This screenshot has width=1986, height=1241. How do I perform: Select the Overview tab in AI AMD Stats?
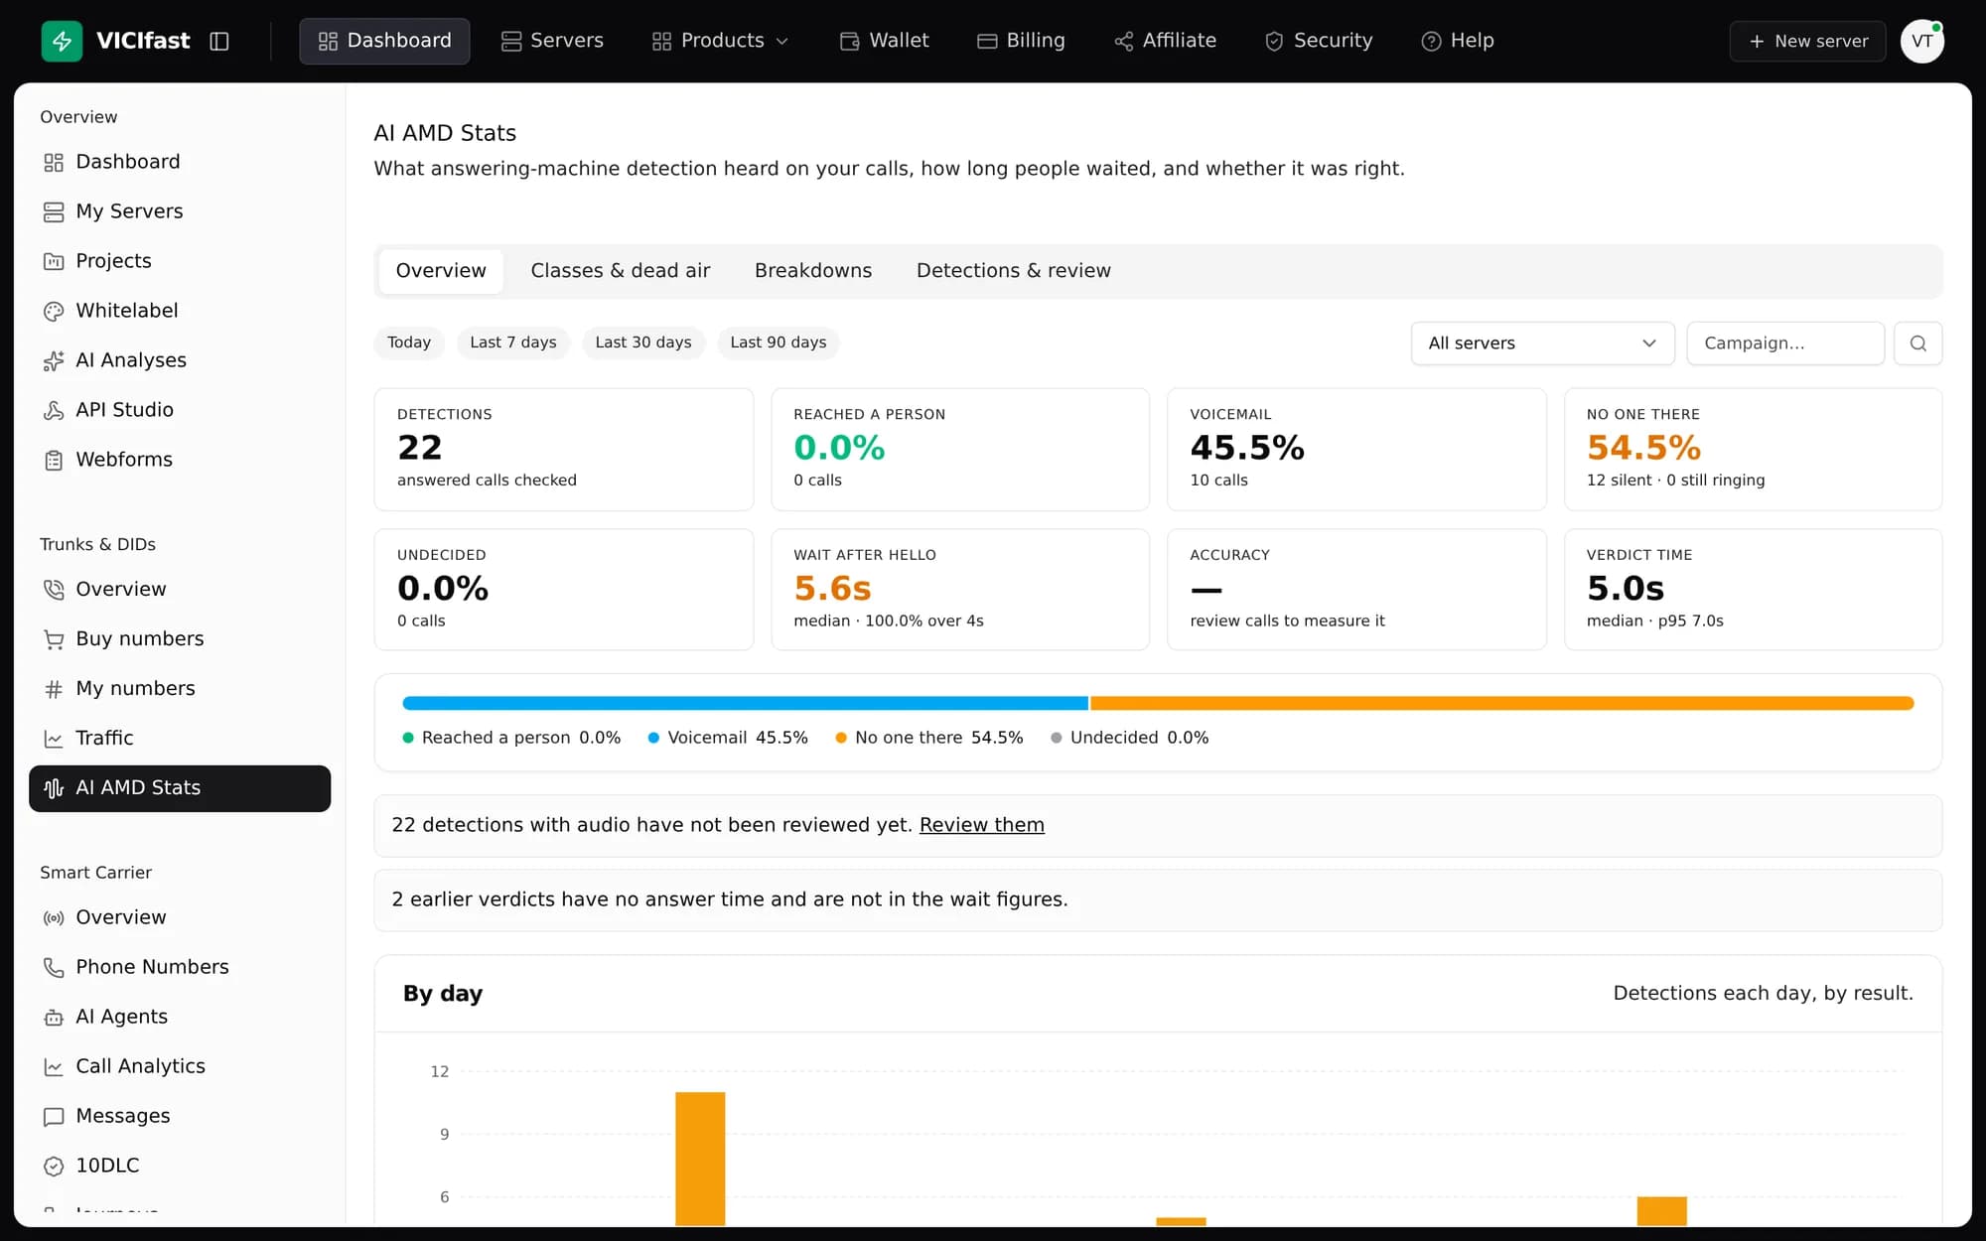(441, 271)
